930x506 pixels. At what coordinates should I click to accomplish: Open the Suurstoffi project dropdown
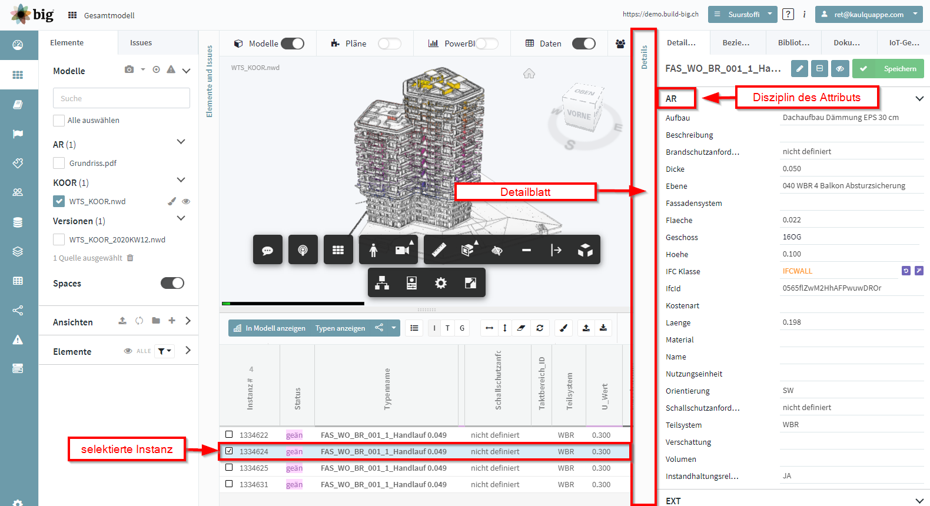[x=743, y=15]
